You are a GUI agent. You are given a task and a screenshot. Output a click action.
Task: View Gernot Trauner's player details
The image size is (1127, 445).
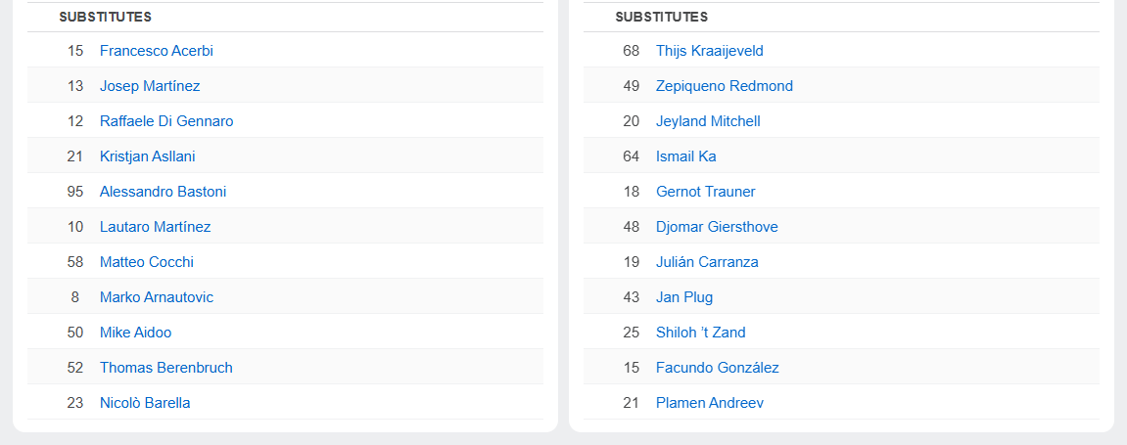[706, 192]
